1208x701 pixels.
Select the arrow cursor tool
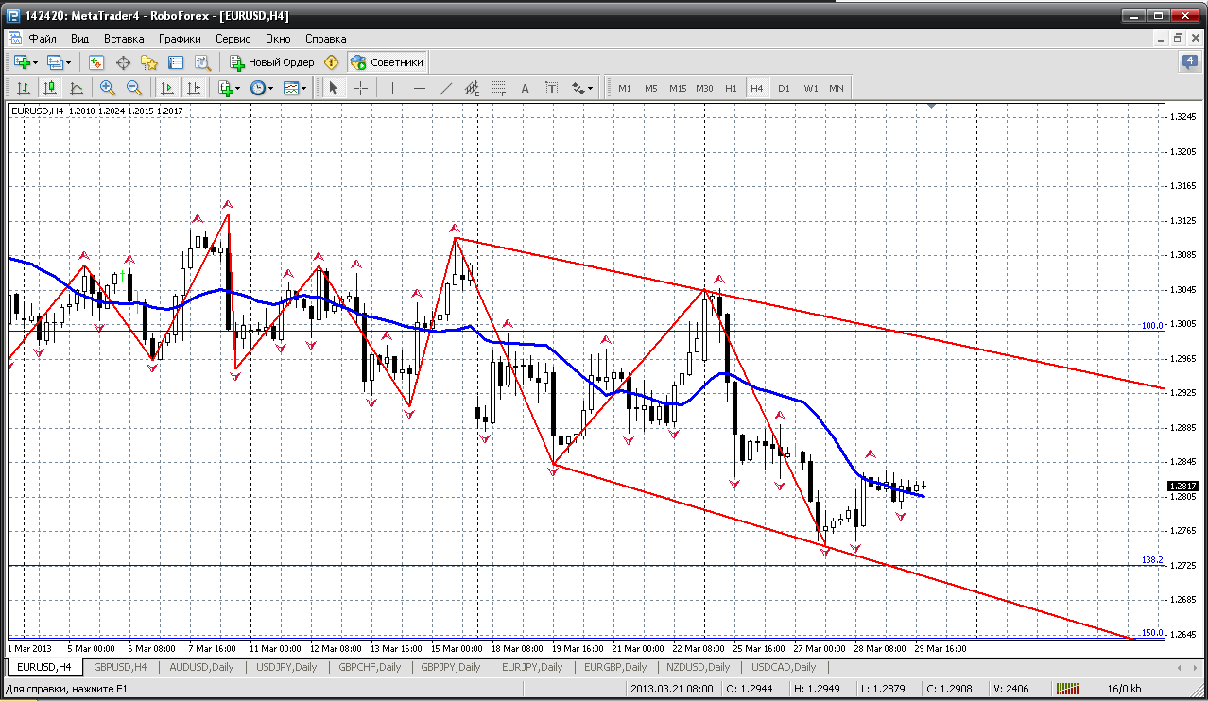333,88
